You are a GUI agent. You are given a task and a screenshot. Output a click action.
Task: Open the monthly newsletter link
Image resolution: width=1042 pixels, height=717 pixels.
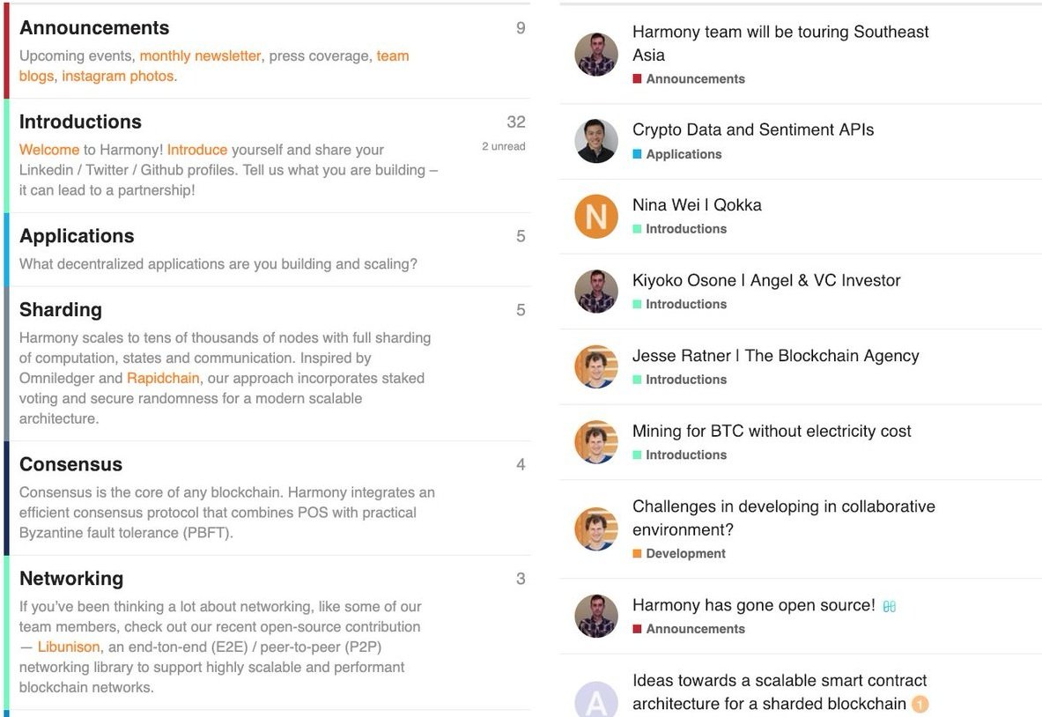point(200,55)
